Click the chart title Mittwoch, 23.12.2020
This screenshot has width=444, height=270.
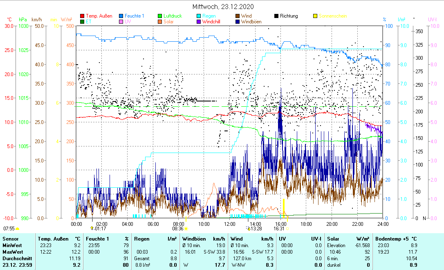pos(223,7)
